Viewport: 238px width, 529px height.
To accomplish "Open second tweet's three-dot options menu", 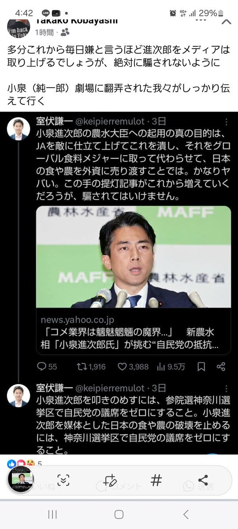I will coord(227,388).
